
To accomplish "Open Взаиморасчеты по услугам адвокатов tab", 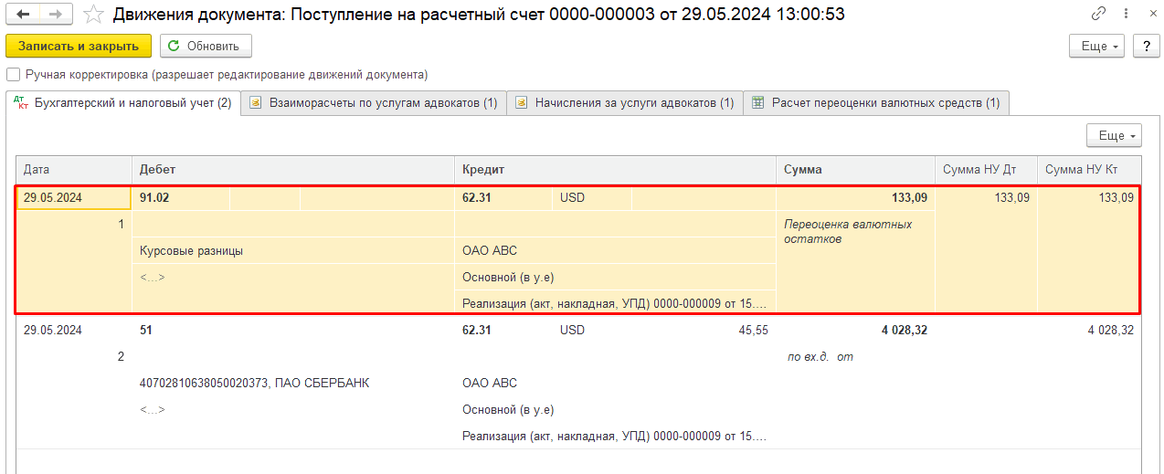I will (374, 103).
